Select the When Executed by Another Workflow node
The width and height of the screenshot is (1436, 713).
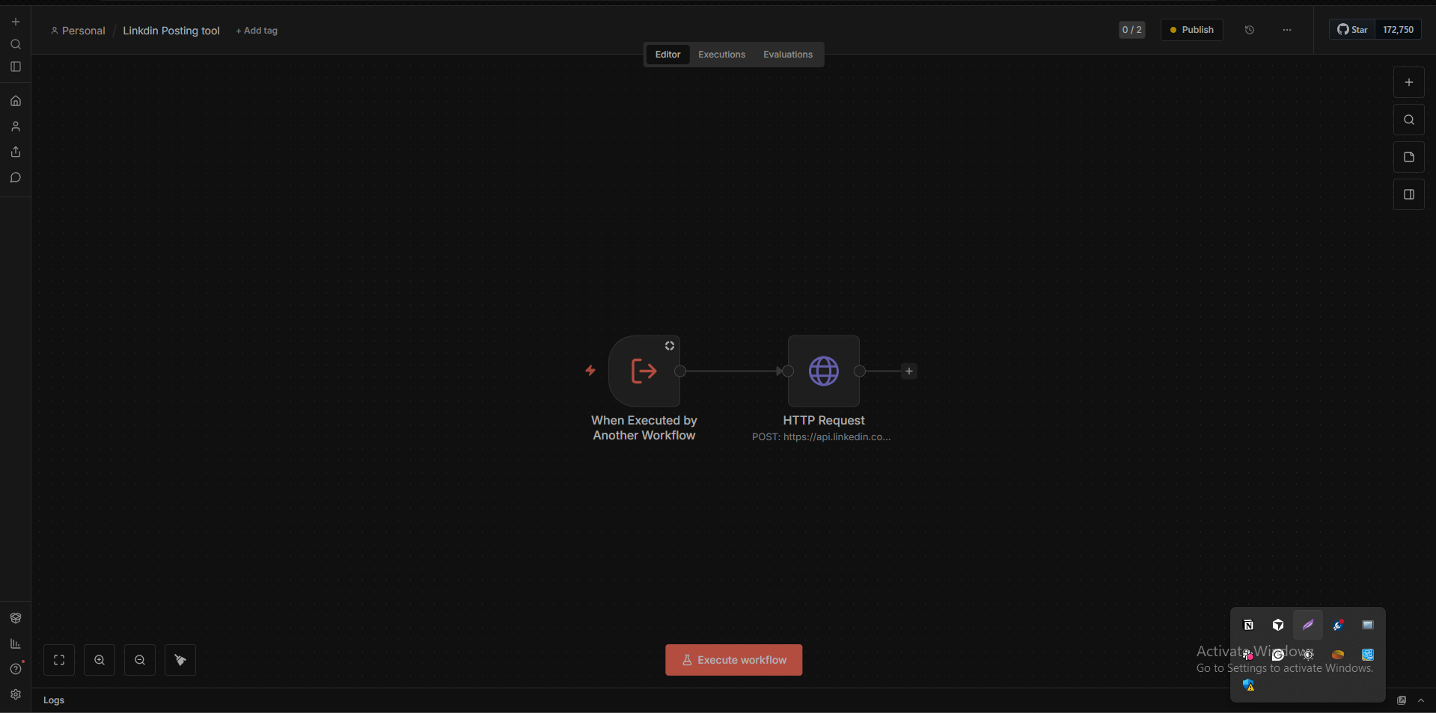(x=644, y=371)
